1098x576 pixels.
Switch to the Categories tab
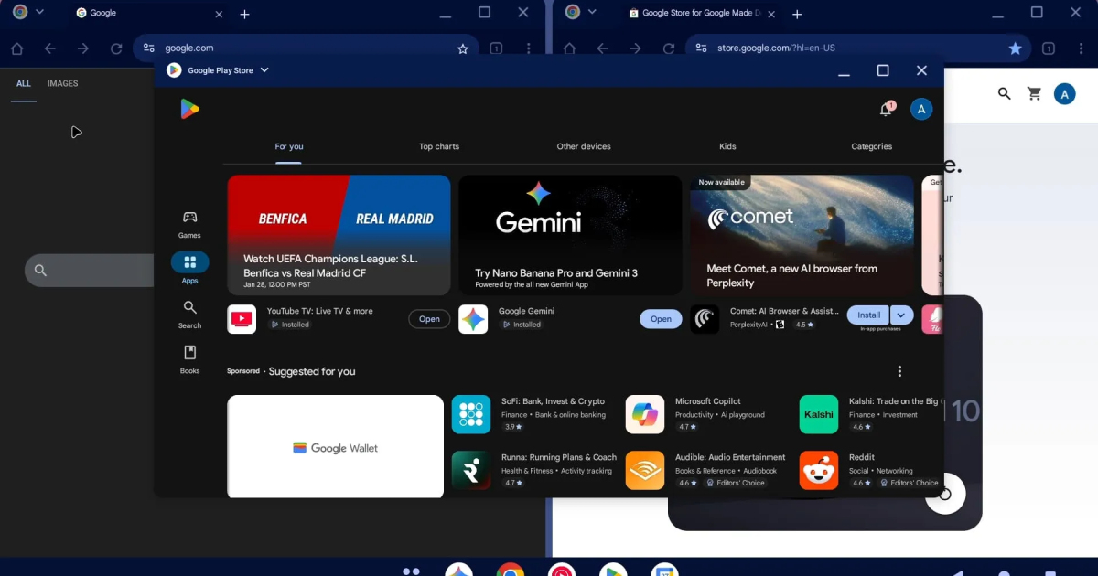pyautogui.click(x=871, y=146)
